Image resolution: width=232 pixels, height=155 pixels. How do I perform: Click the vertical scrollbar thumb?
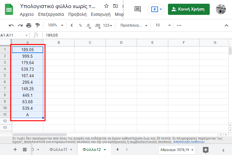(x=230, y=51)
